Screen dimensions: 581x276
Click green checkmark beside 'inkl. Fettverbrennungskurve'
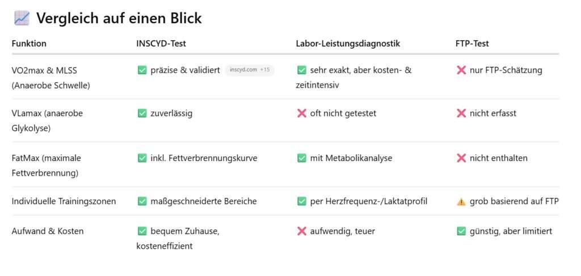(x=142, y=158)
